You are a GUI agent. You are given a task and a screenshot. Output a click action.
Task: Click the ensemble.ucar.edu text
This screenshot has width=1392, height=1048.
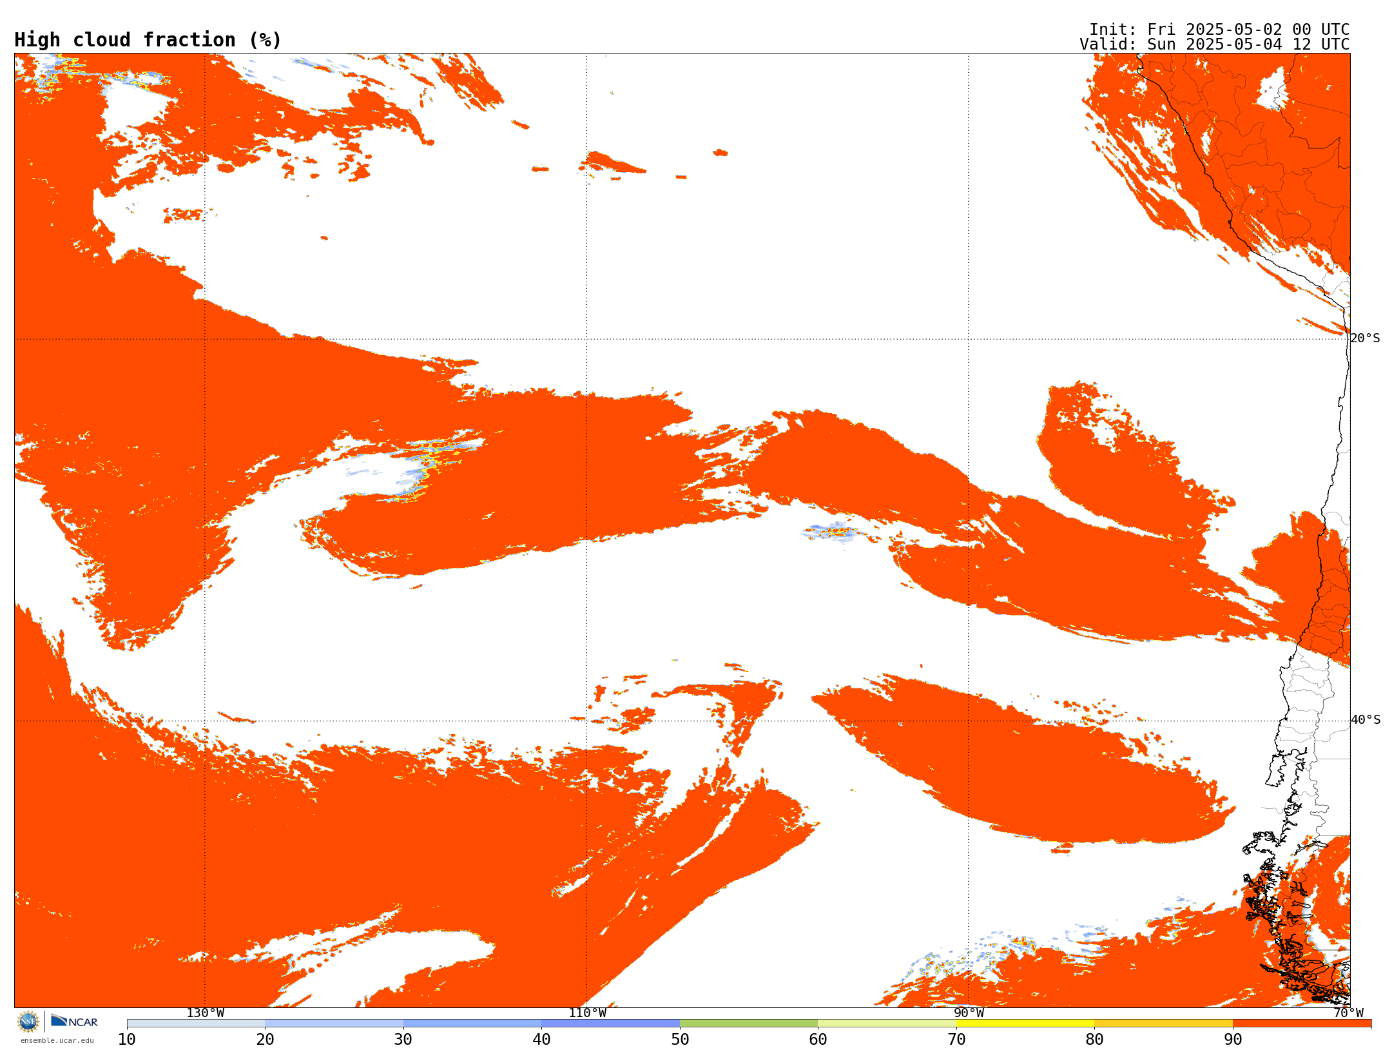tap(57, 1040)
